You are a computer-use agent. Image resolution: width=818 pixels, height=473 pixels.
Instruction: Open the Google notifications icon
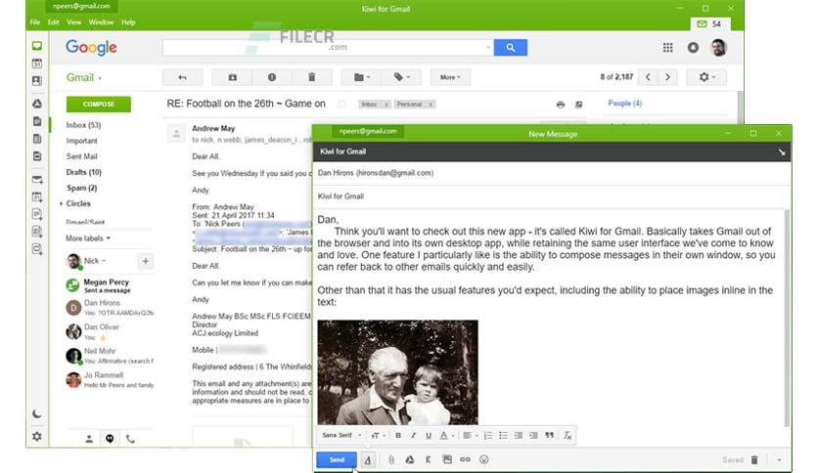click(x=693, y=48)
